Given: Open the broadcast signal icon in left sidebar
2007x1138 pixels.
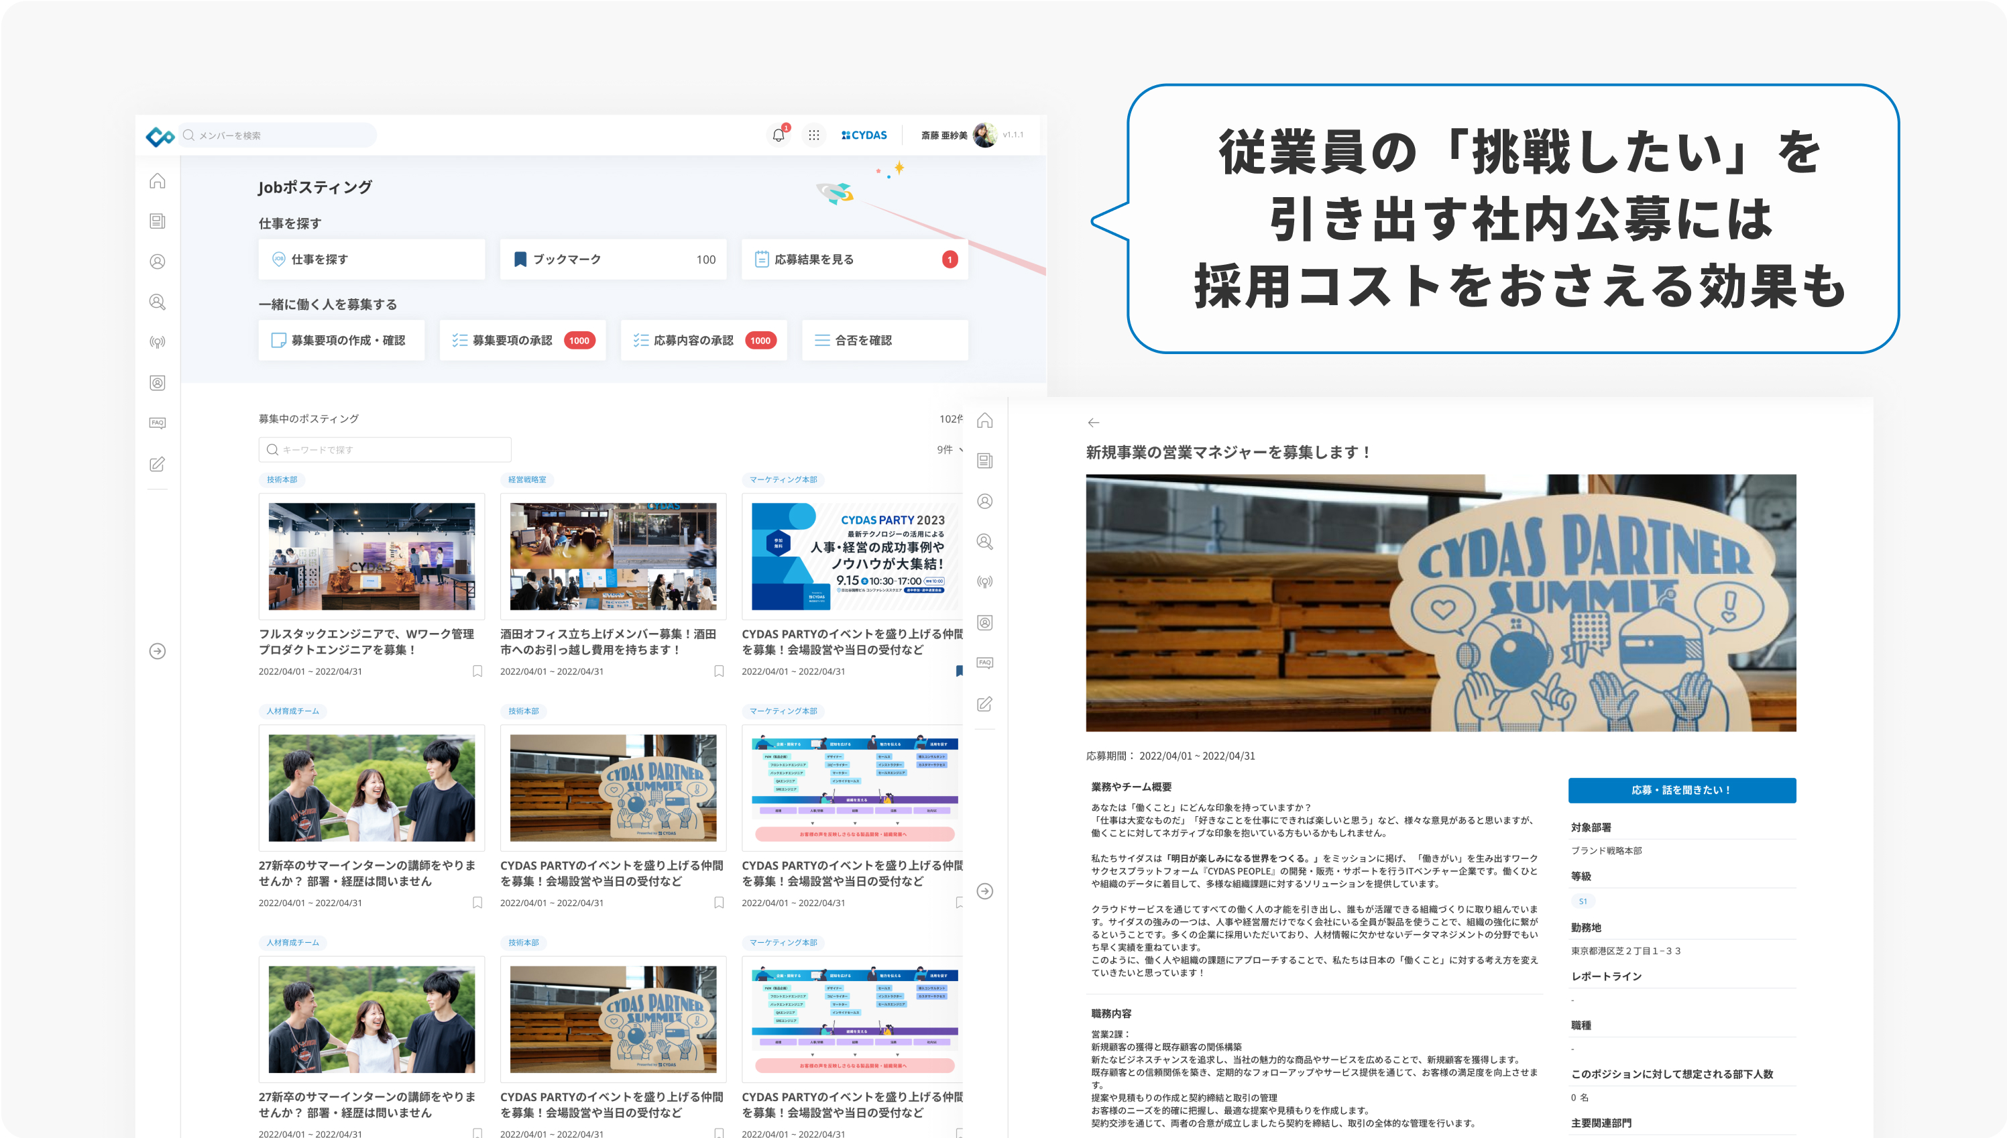Looking at the screenshot, I should tap(157, 342).
